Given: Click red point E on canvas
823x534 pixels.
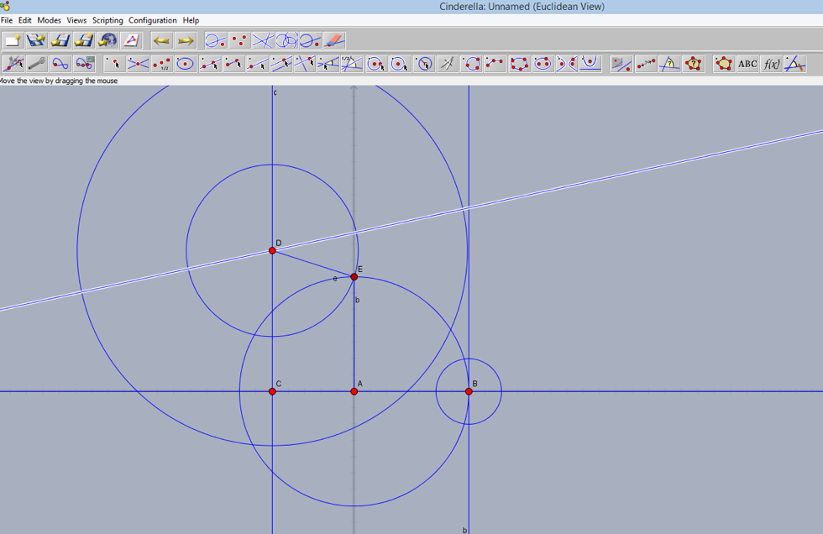Looking at the screenshot, I should (x=354, y=276).
